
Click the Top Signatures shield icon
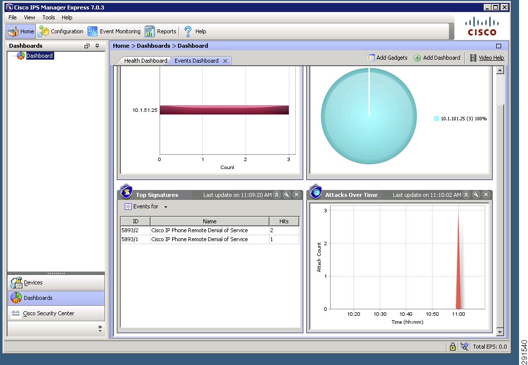point(126,191)
